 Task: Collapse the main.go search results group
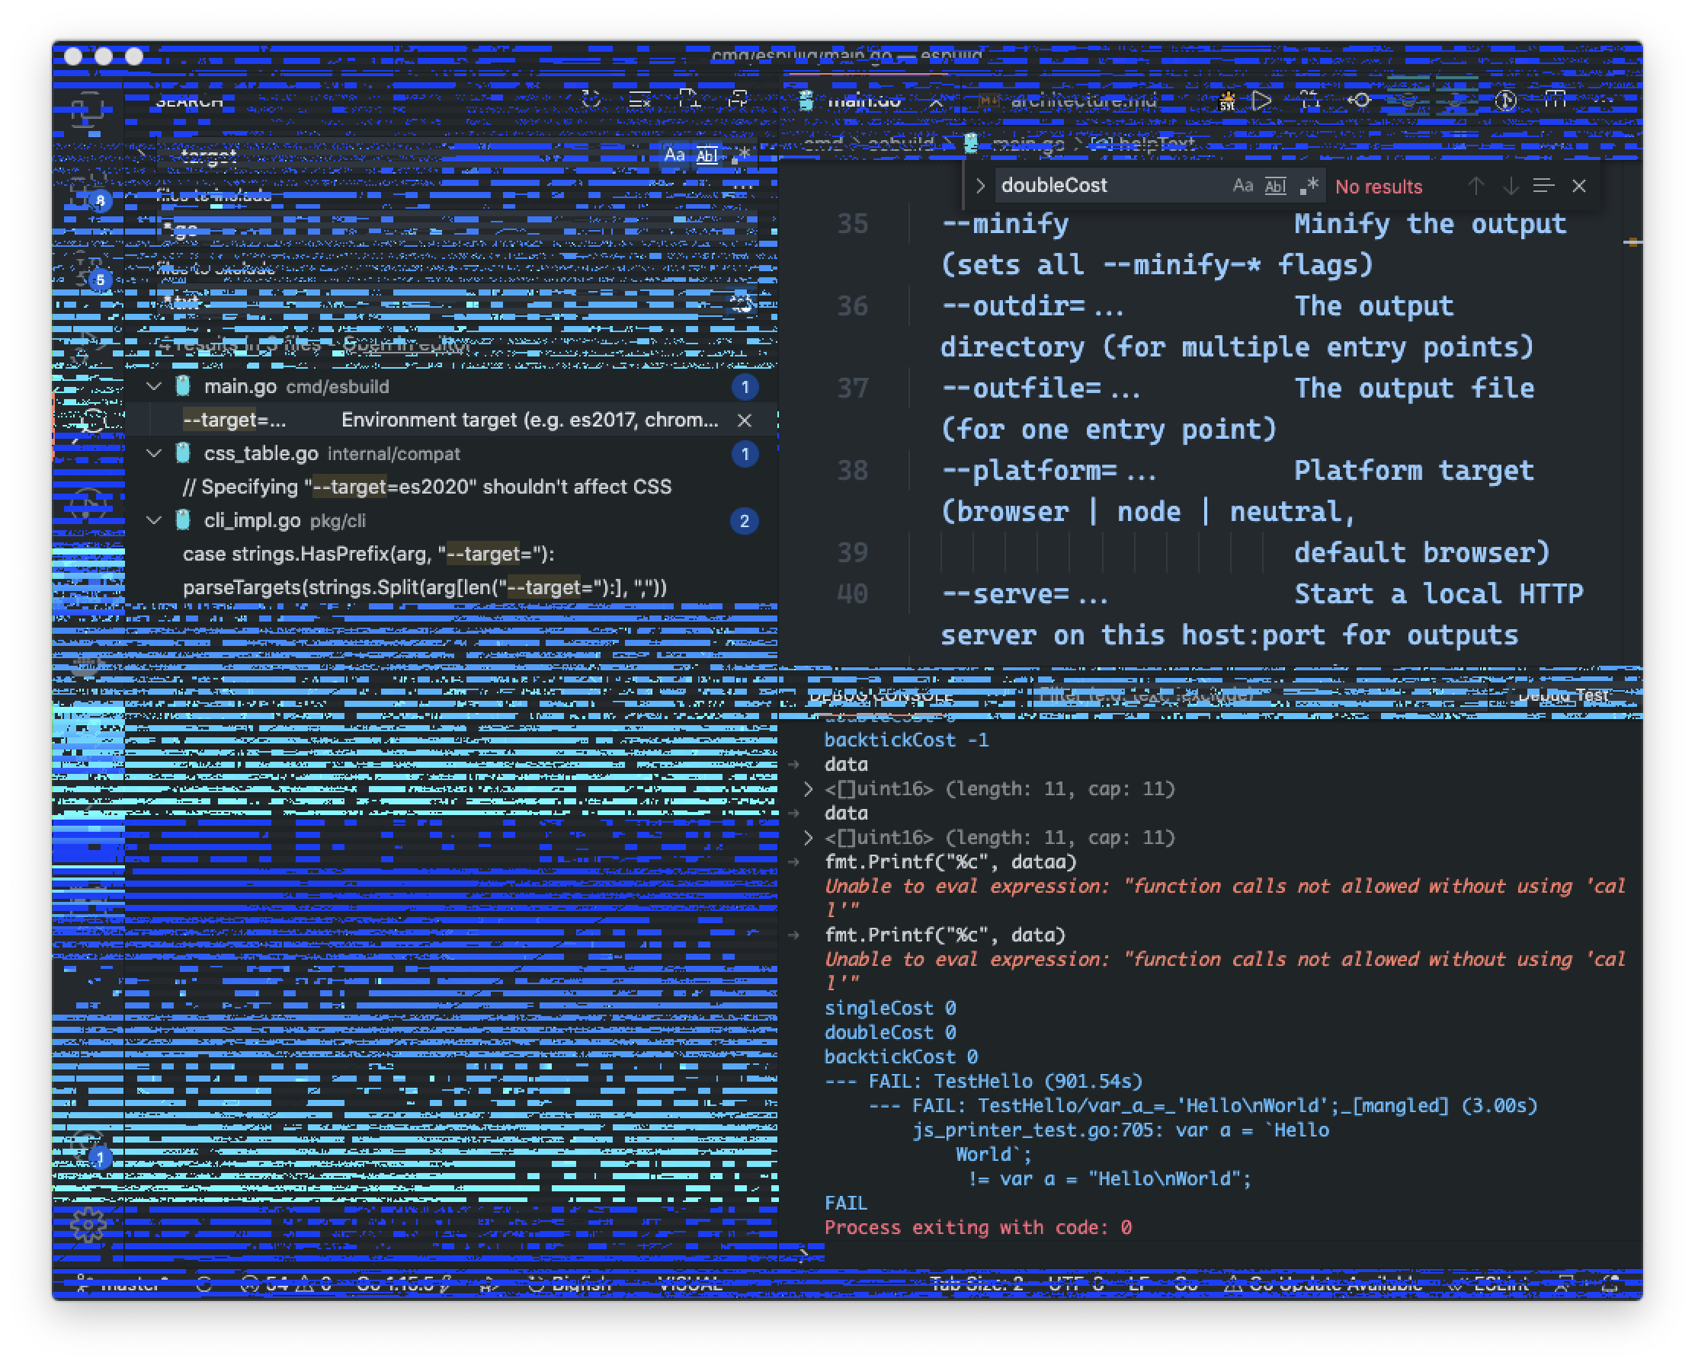coord(154,386)
